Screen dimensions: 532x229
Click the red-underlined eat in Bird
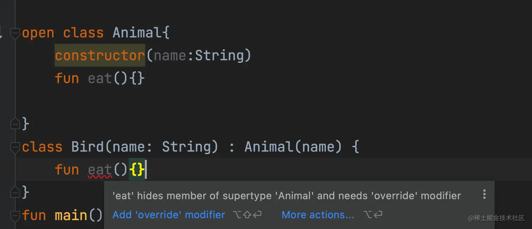(x=100, y=170)
